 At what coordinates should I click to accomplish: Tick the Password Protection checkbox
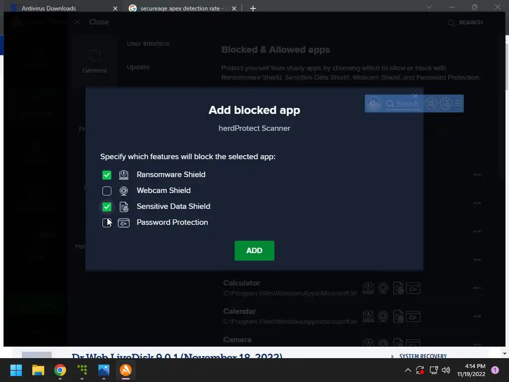(107, 222)
